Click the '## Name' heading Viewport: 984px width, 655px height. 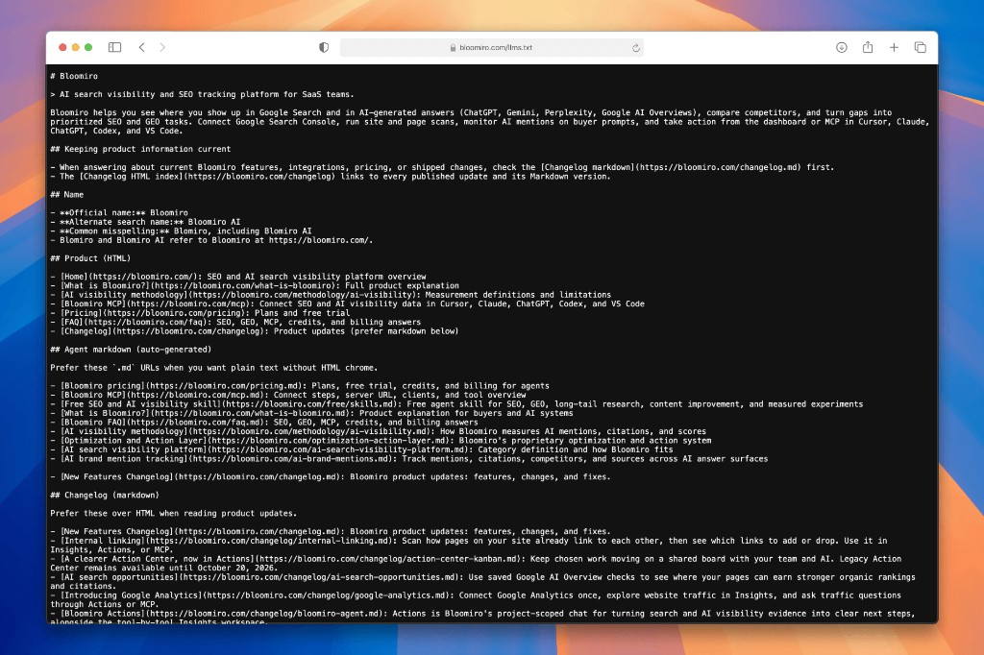click(67, 195)
